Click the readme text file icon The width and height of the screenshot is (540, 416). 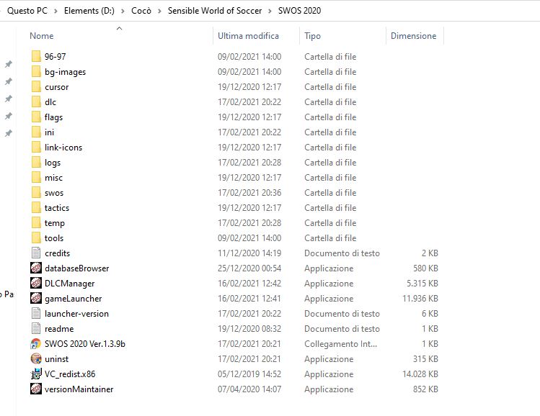(x=37, y=328)
